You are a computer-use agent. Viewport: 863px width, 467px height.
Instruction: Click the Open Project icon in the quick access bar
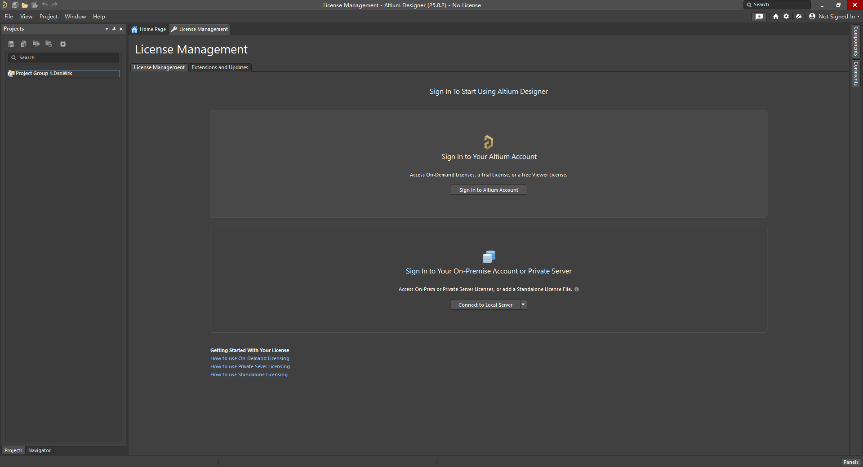pyautogui.click(x=35, y=5)
